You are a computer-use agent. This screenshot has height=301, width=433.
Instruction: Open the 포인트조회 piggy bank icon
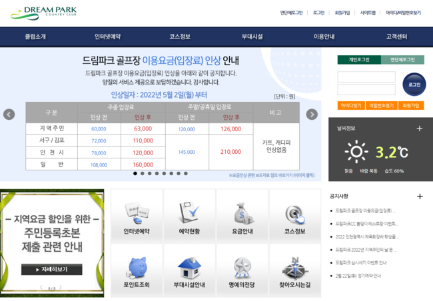click(x=137, y=270)
